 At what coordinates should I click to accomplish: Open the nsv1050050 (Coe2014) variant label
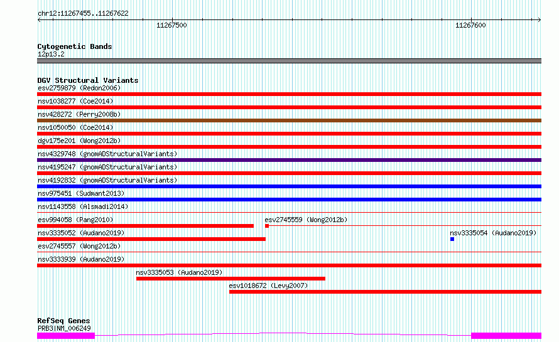click(75, 127)
